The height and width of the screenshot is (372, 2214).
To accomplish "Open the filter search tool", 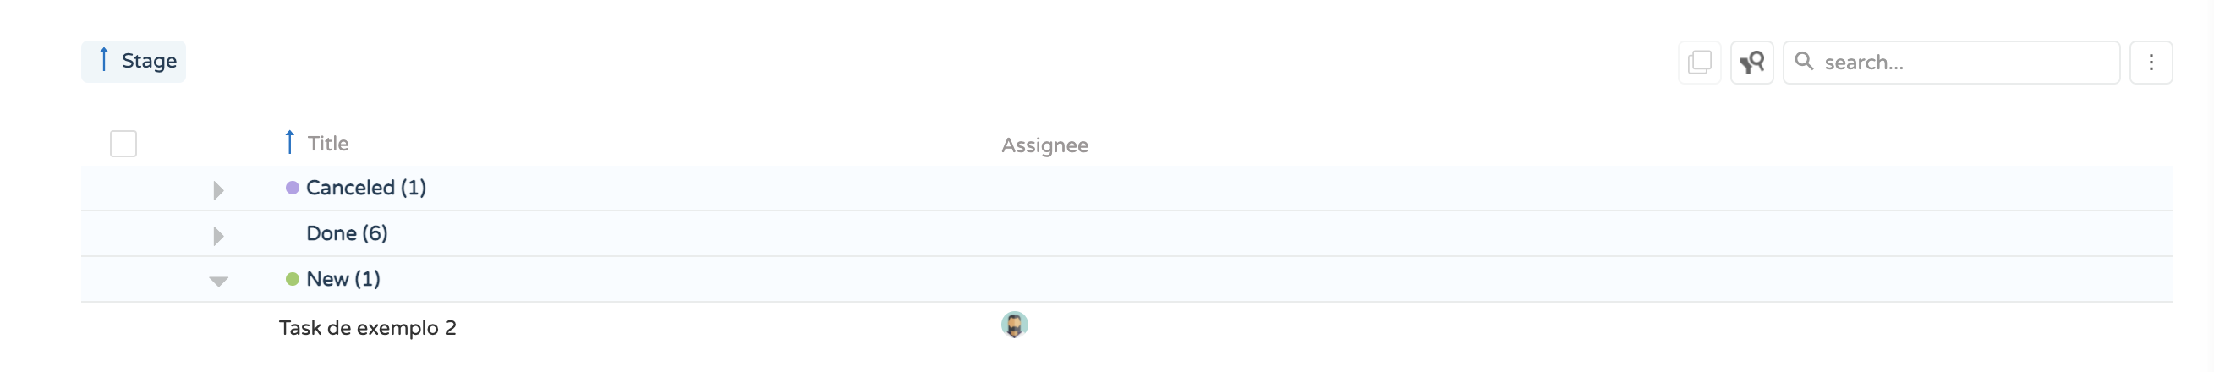I will coord(1751,62).
